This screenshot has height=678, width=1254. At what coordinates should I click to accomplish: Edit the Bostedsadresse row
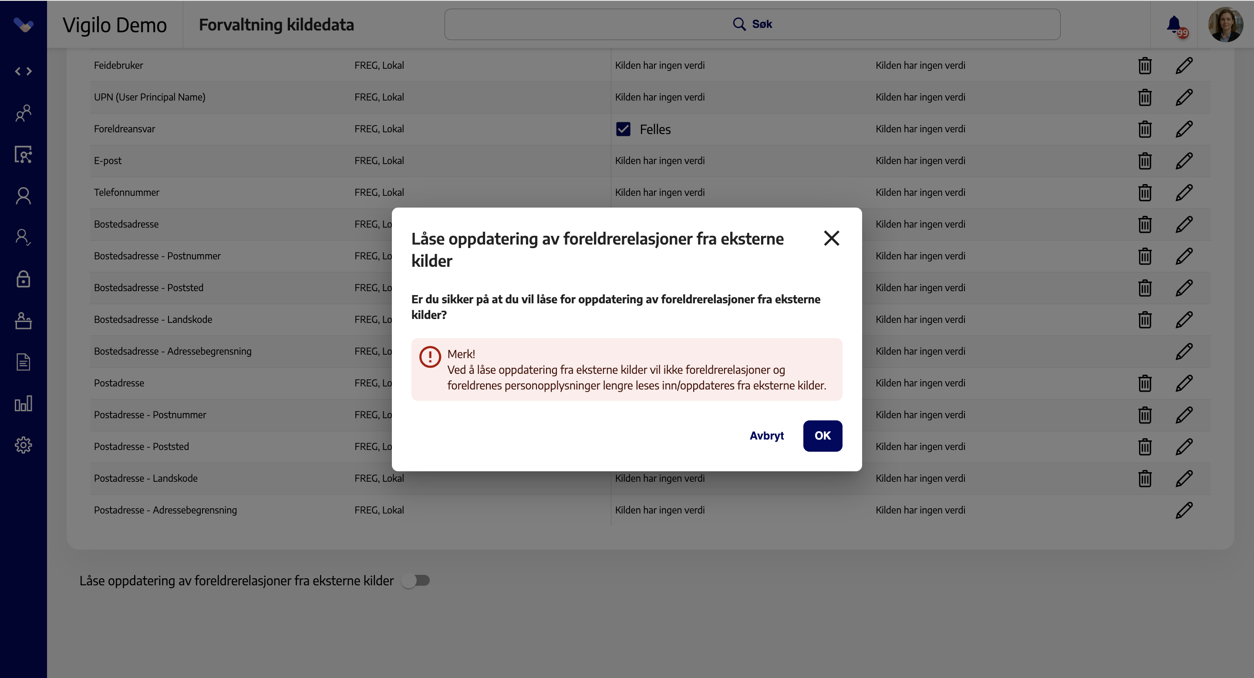point(1184,224)
